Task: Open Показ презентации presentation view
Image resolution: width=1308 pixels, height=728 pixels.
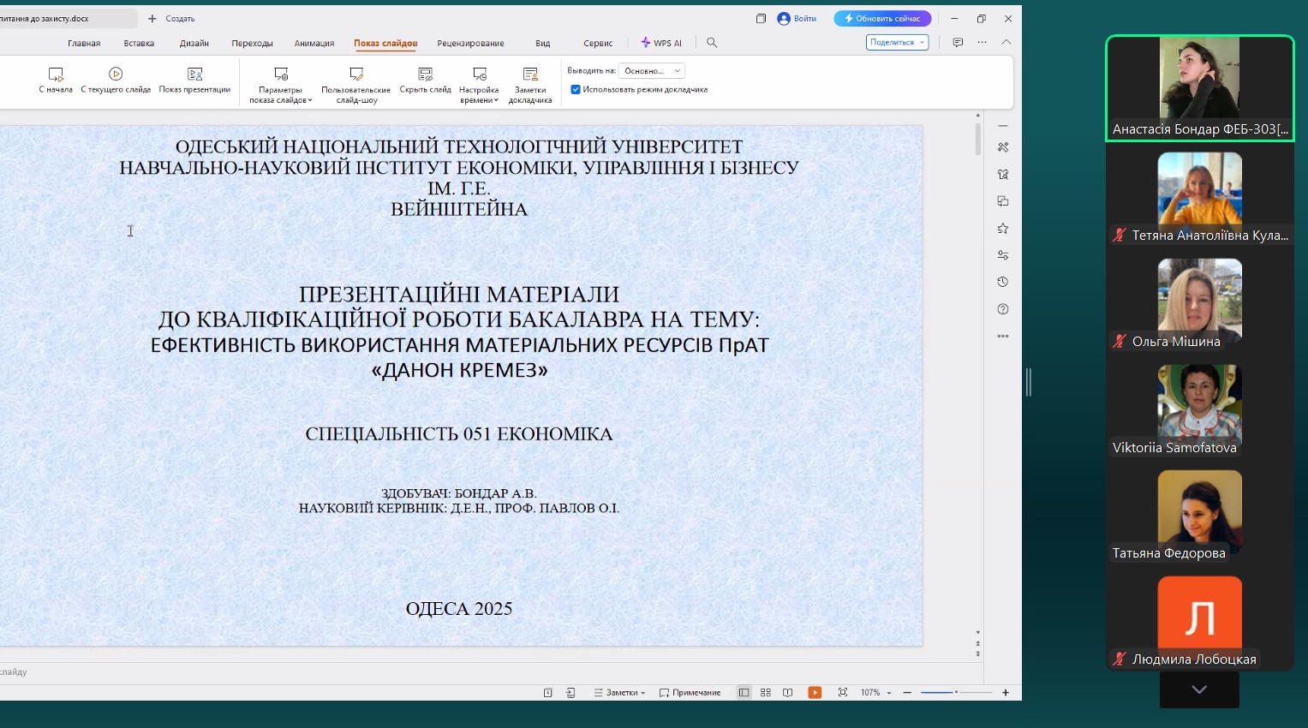Action: (194, 80)
